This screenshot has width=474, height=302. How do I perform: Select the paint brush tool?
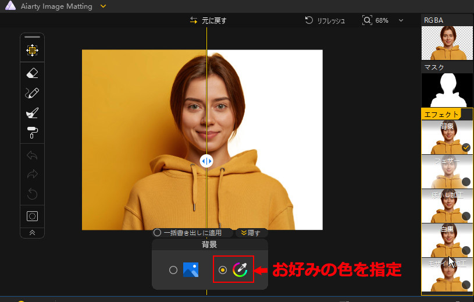(32, 113)
